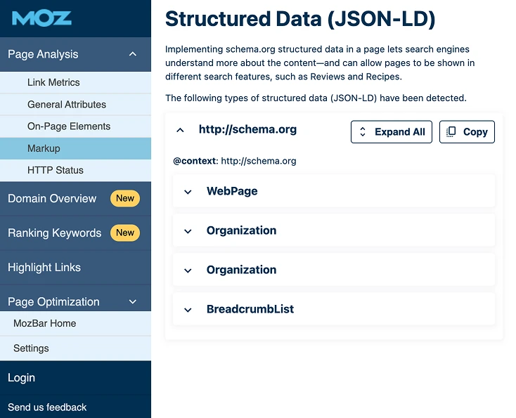Screen dimensions: 516x418
Task: Open Domain Overview section
Action: pyautogui.click(x=52, y=198)
